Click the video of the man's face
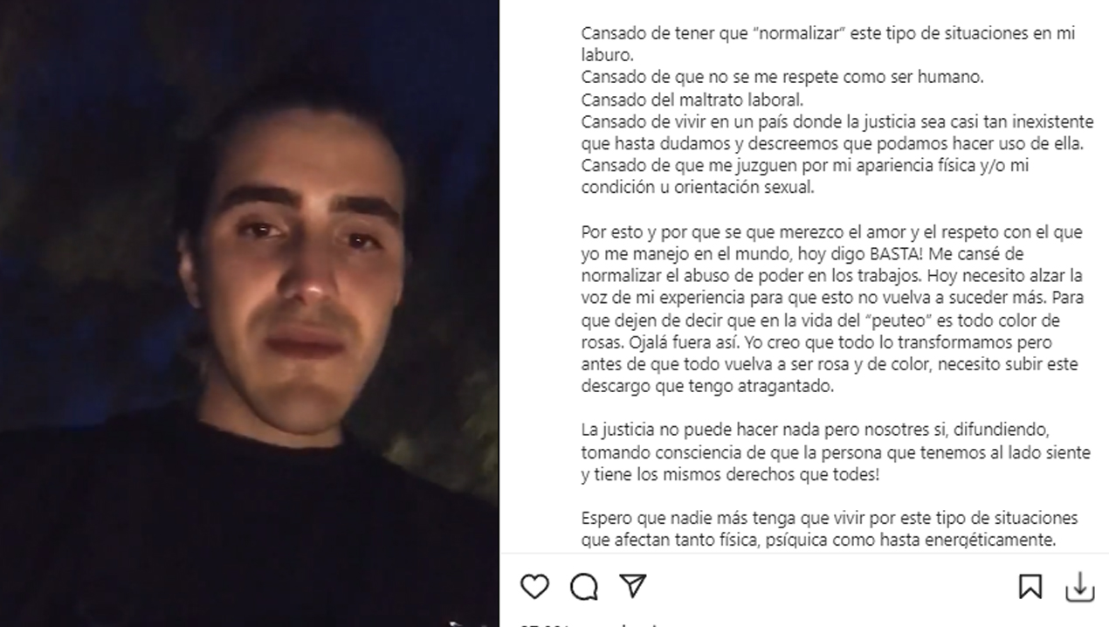The height and width of the screenshot is (627, 1109). pyautogui.click(x=249, y=313)
